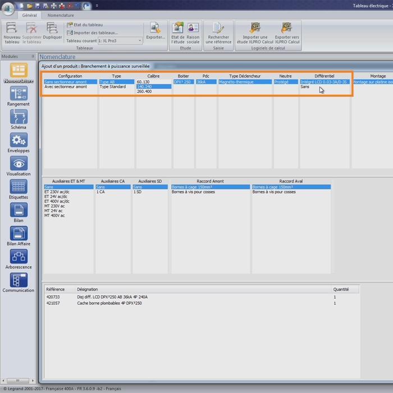Open the Etiquettes module
The image size is (393, 393).
(x=19, y=190)
